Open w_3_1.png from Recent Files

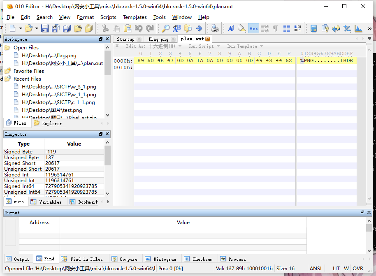(59, 87)
